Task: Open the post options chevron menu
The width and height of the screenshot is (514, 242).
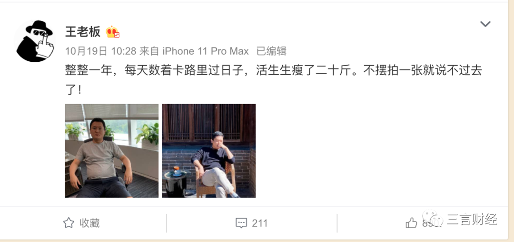Action: coord(485,24)
